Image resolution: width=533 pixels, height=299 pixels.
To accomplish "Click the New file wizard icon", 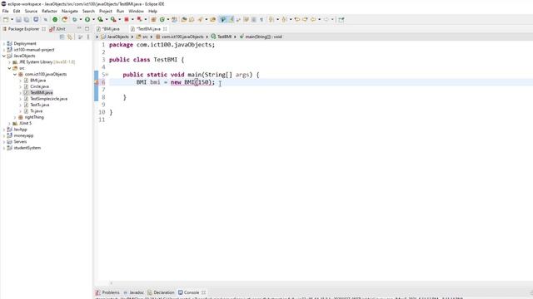I will pyautogui.click(x=6, y=20).
